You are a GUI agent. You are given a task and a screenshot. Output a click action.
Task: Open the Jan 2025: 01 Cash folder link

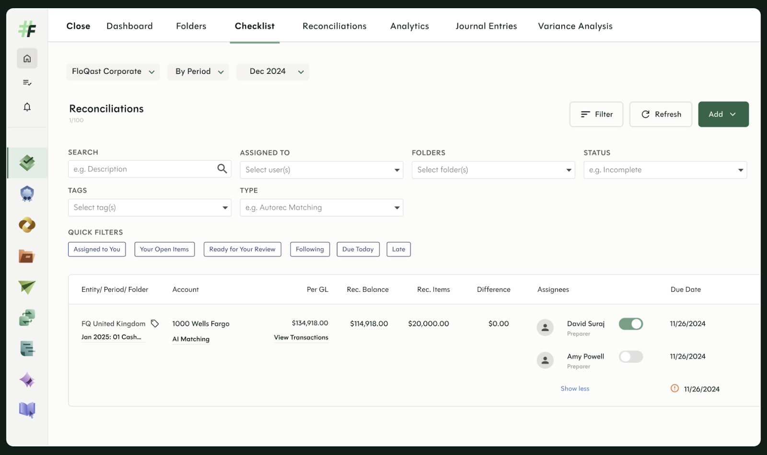[x=111, y=337]
